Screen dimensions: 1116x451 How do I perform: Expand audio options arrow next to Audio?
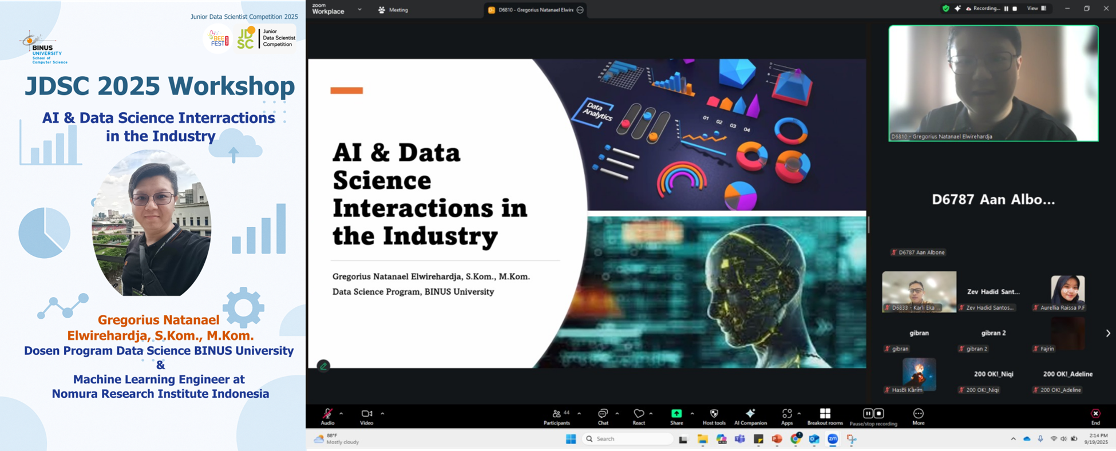click(x=341, y=413)
